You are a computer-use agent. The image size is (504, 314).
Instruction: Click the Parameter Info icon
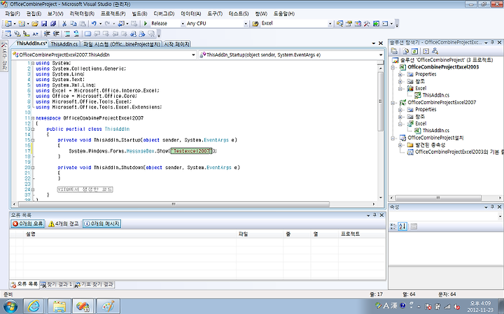coord(17,34)
